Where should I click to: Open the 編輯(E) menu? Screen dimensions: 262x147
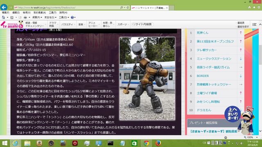[16, 13]
